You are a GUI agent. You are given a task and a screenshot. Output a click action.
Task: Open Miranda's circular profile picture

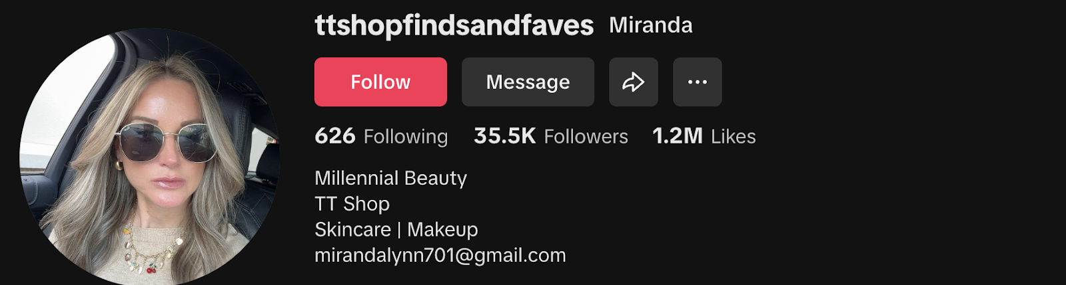[x=150, y=157]
